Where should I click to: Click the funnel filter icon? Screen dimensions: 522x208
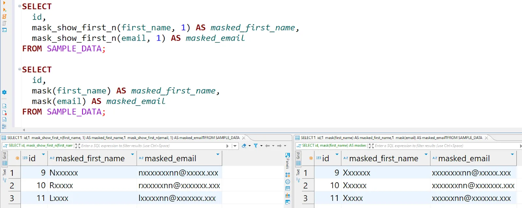pyautogui.click(x=256, y=146)
